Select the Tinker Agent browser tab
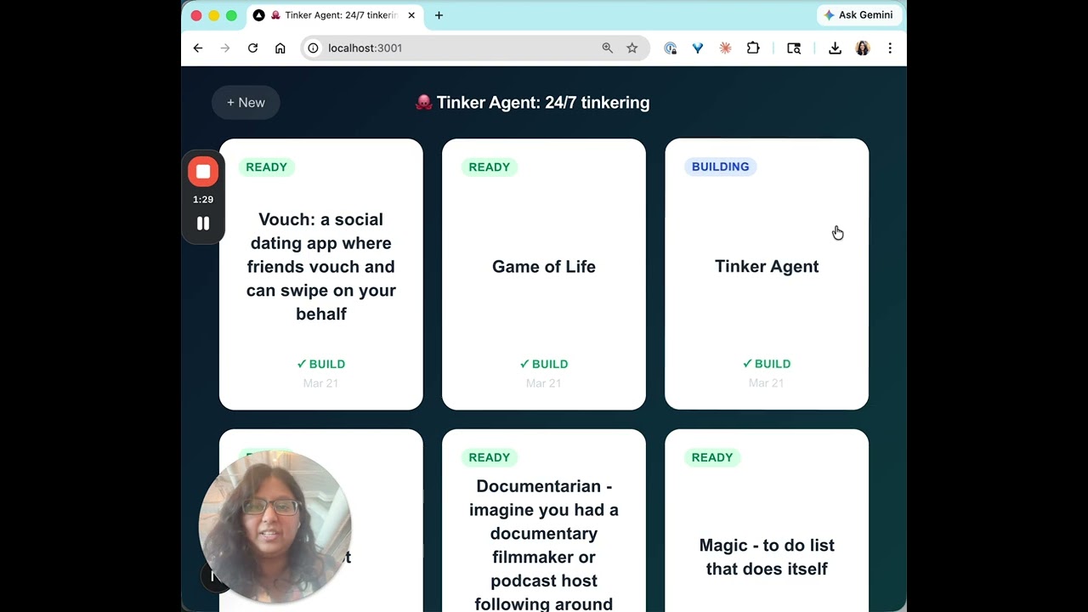The height and width of the screenshot is (612, 1088). pos(335,15)
